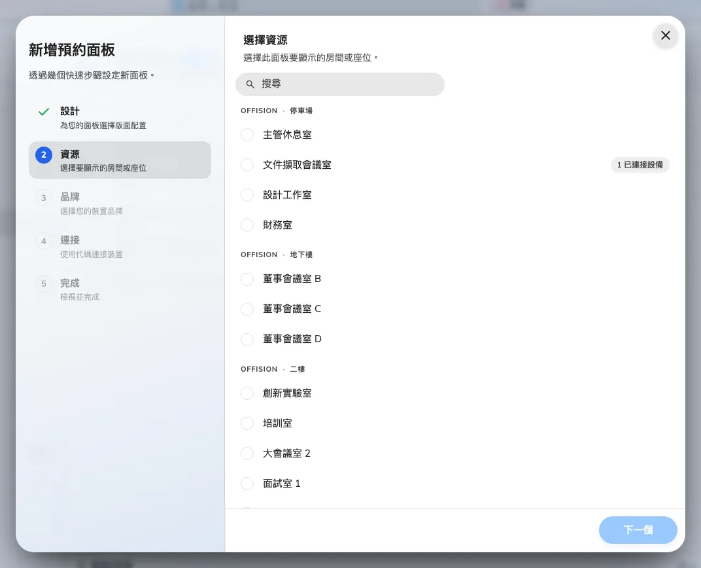701x568 pixels.
Task: Click the blue step 2 circle icon
Action: 44,154
